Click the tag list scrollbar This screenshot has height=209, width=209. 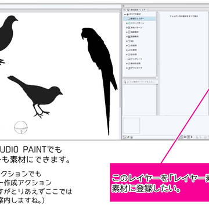157,100
